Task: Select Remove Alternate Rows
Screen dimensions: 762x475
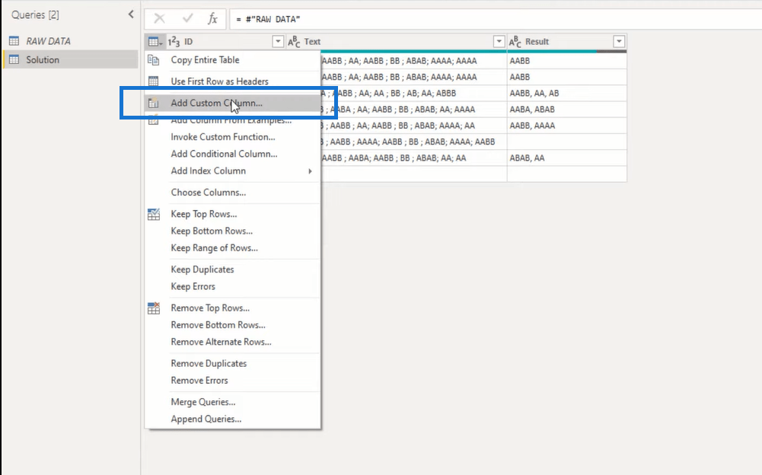Action: click(x=221, y=343)
